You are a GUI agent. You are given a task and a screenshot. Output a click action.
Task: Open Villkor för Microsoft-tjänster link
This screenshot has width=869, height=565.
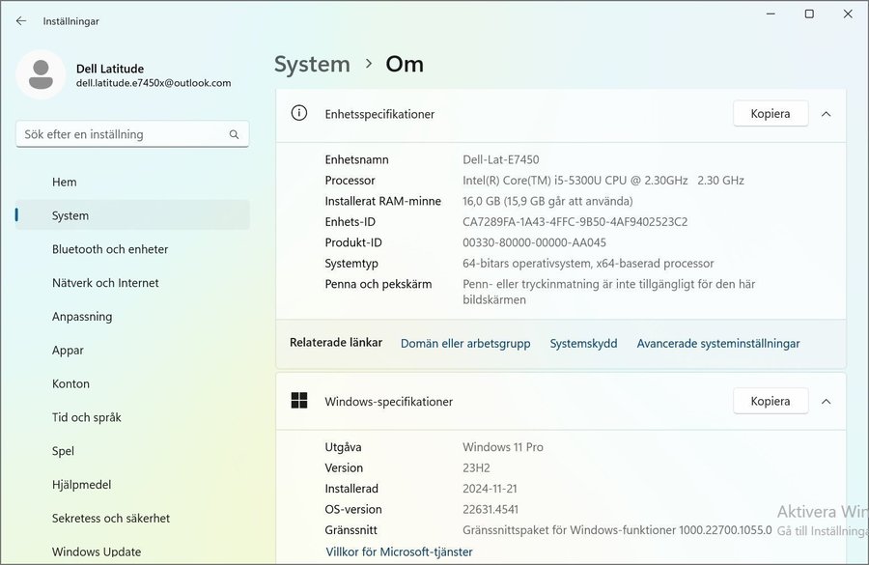[399, 551]
